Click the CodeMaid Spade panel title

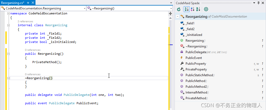point(188,3)
